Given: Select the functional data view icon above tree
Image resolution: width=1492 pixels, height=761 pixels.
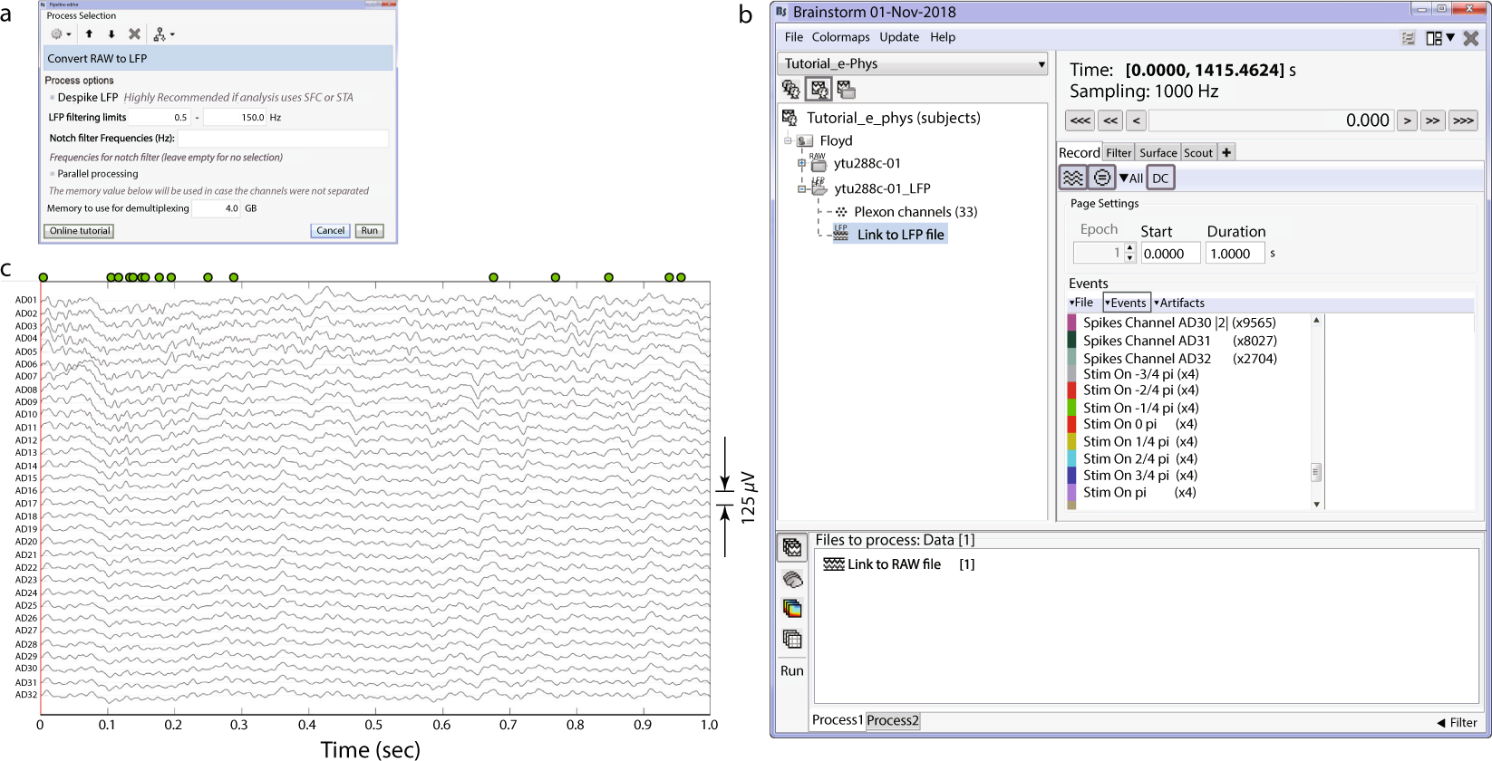Looking at the screenshot, I should coord(819,89).
